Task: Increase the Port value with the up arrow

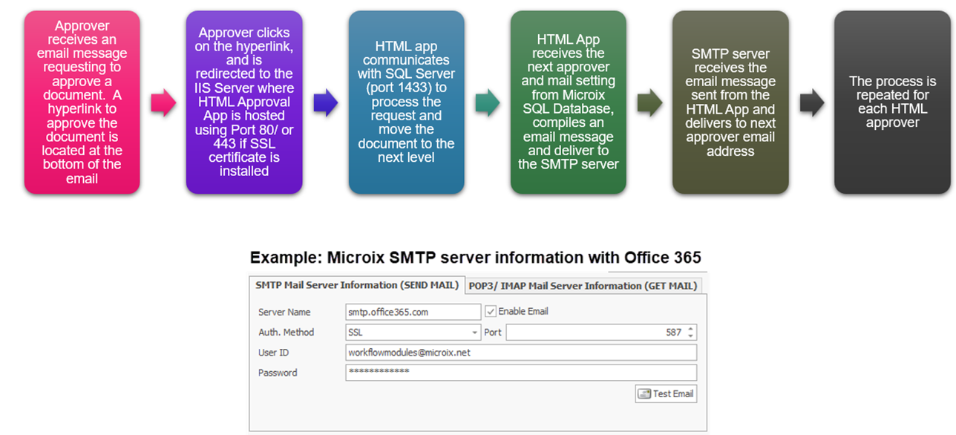Action: tap(691, 329)
